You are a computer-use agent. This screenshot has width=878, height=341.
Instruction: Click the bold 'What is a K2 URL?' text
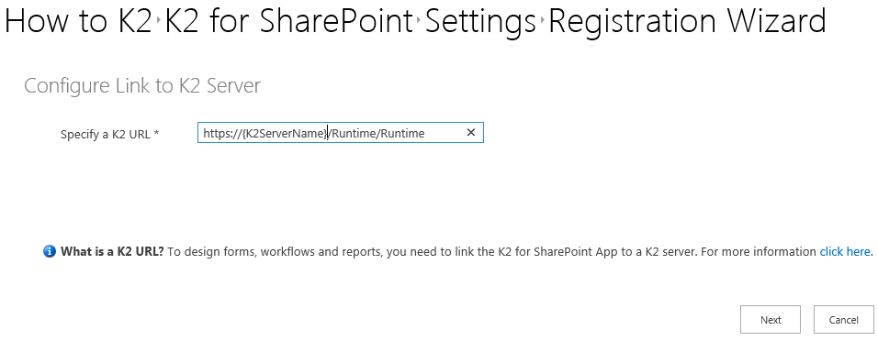point(112,251)
